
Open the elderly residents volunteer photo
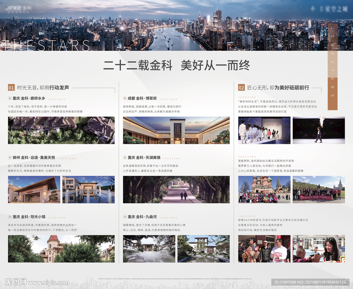[264, 249]
